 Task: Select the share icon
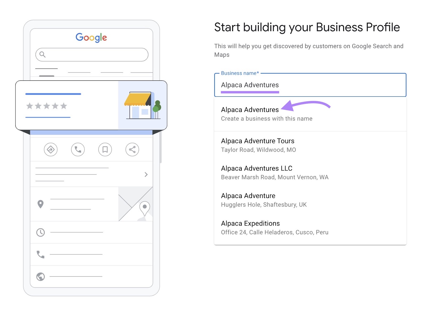pos(132,150)
